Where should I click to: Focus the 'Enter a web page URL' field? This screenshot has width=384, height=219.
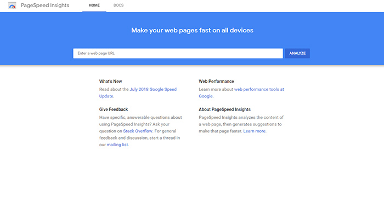click(x=178, y=53)
